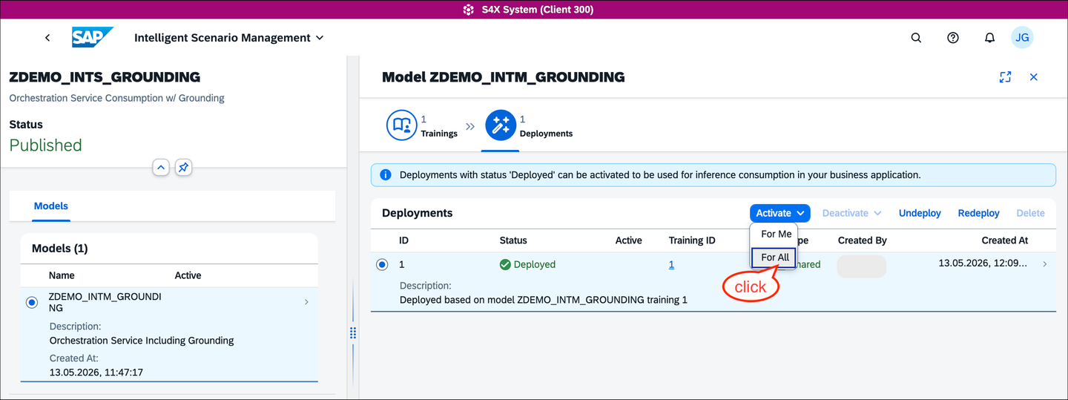Image resolution: width=1068 pixels, height=400 pixels.
Task: Switch to the Models tab
Action: coord(51,206)
